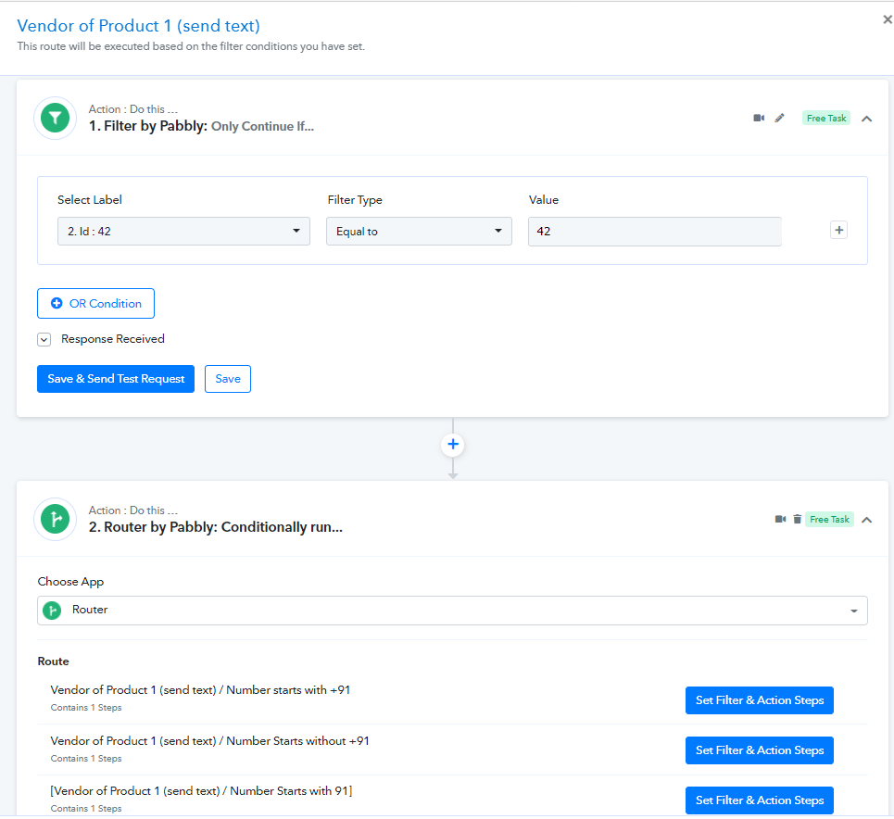This screenshot has height=819, width=894.
Task: Open the Choose App dropdown showing Router
Action: tap(452, 611)
